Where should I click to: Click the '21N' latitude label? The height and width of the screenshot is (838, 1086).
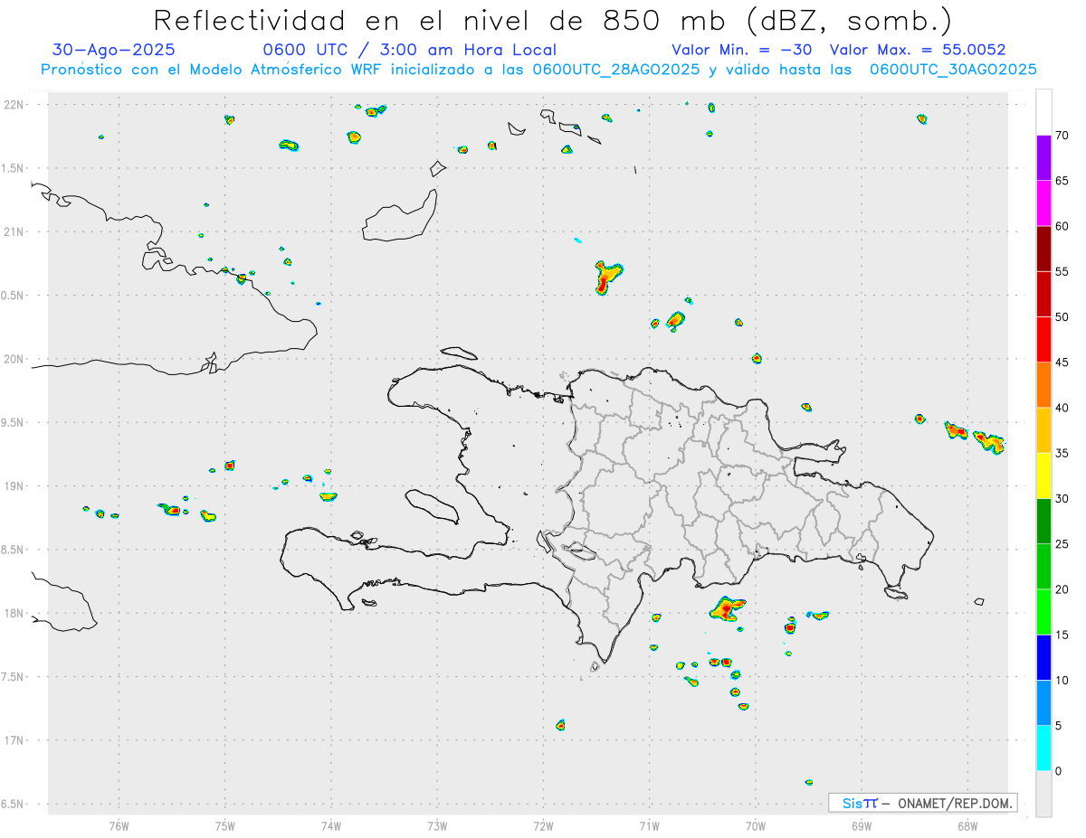click(x=15, y=232)
